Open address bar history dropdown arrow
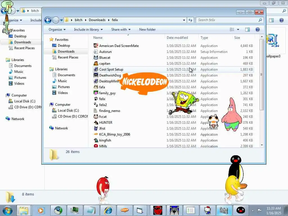288x216 pixels. (184, 20)
